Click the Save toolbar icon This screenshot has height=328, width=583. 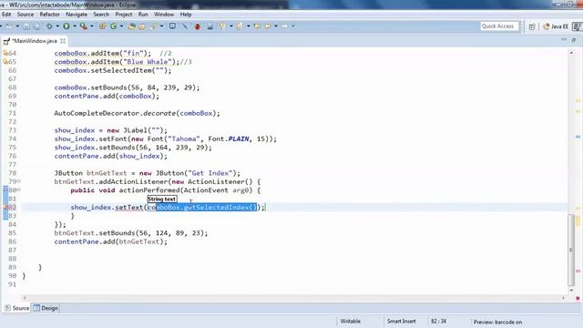pos(26,26)
